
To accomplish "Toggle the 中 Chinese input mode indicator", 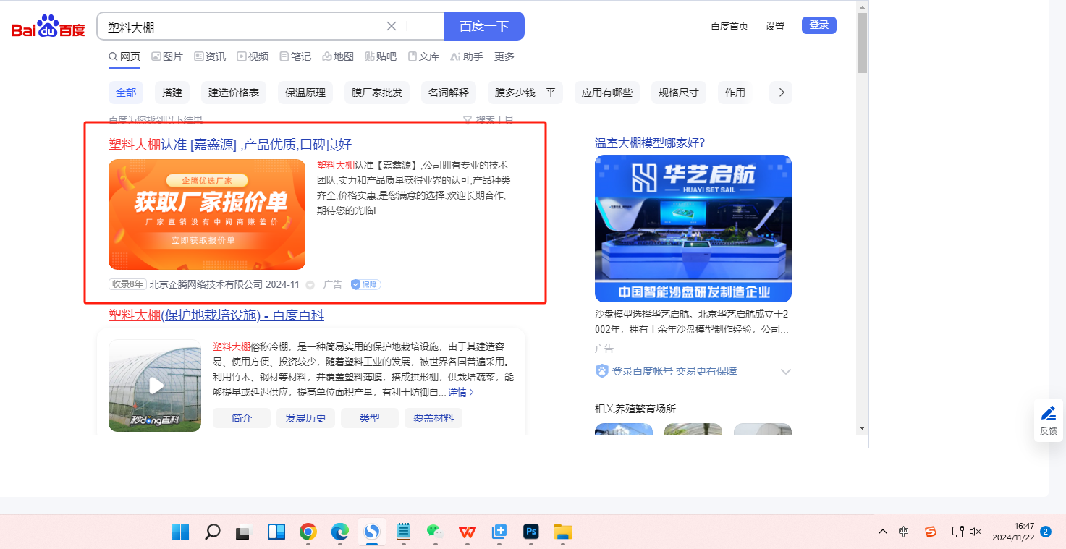I will pyautogui.click(x=904, y=532).
